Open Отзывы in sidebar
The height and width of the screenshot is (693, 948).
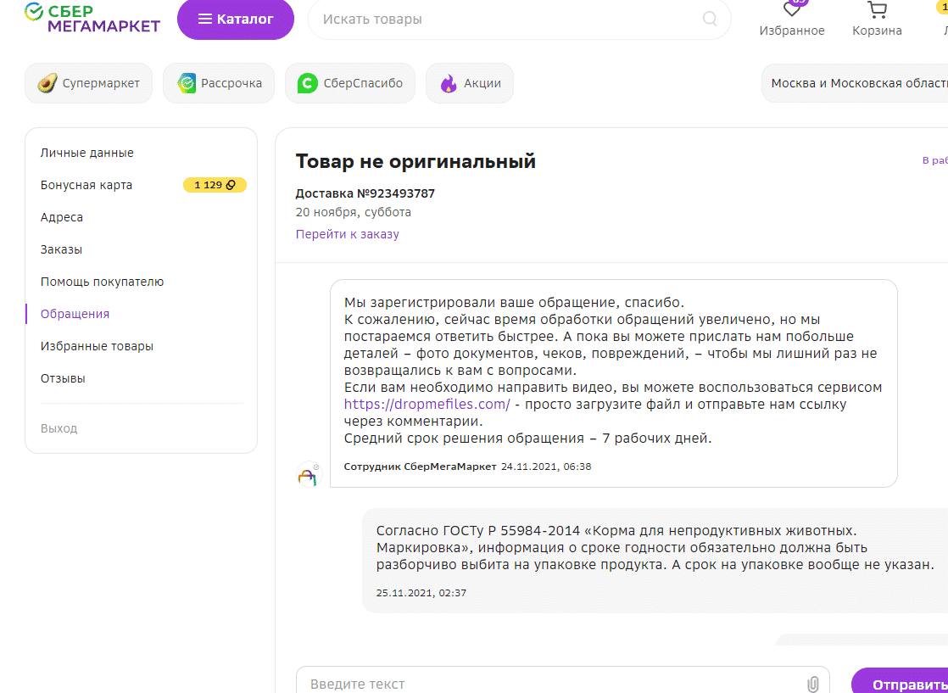(x=63, y=378)
